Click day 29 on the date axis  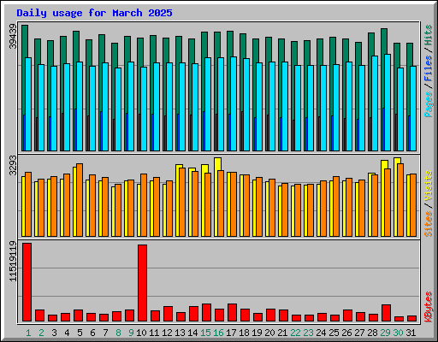pos(385,333)
